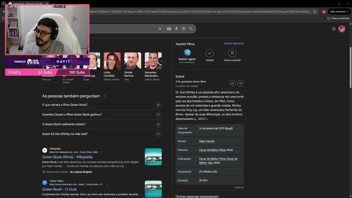The image size is (352, 198).
Task: Click the page vertical scrollbar
Action: click(x=350, y=67)
